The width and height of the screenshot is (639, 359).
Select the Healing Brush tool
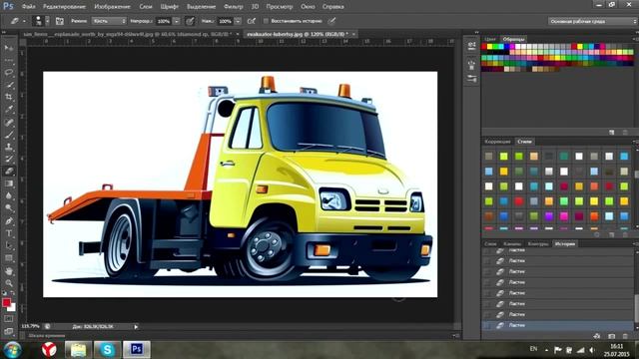[9, 122]
